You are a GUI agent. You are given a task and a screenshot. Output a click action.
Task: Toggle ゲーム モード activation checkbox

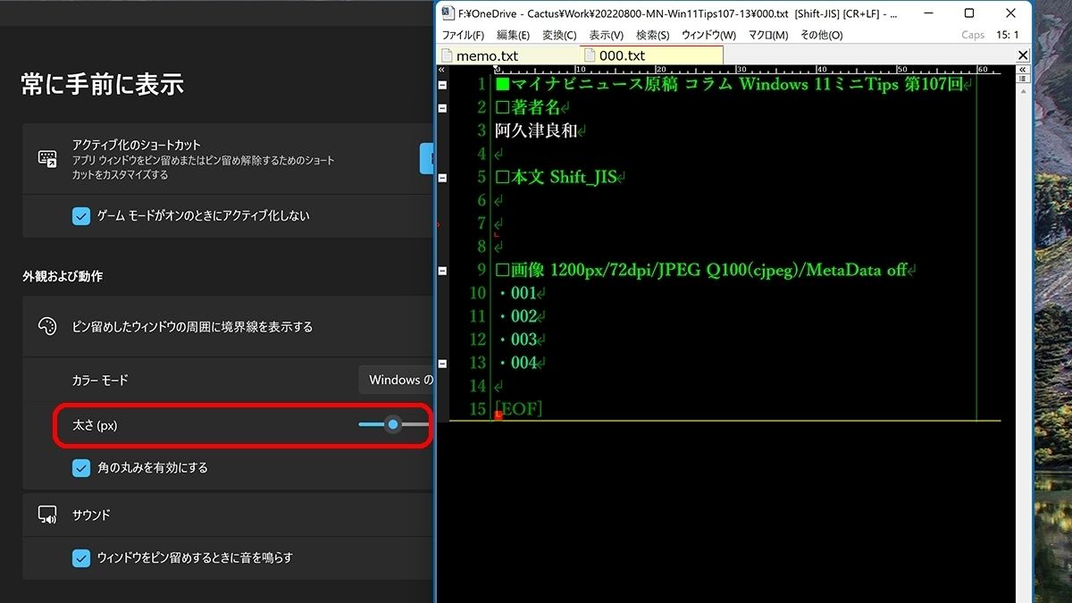point(81,215)
